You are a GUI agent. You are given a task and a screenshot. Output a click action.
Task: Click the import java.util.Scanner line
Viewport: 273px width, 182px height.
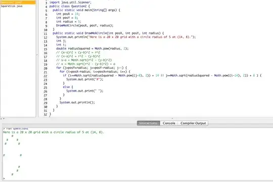pyautogui.click(x=70, y=3)
